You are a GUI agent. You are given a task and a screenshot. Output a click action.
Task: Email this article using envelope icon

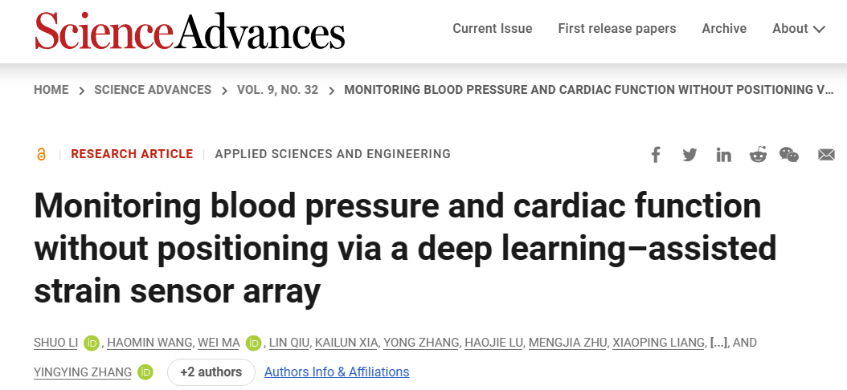[826, 154]
